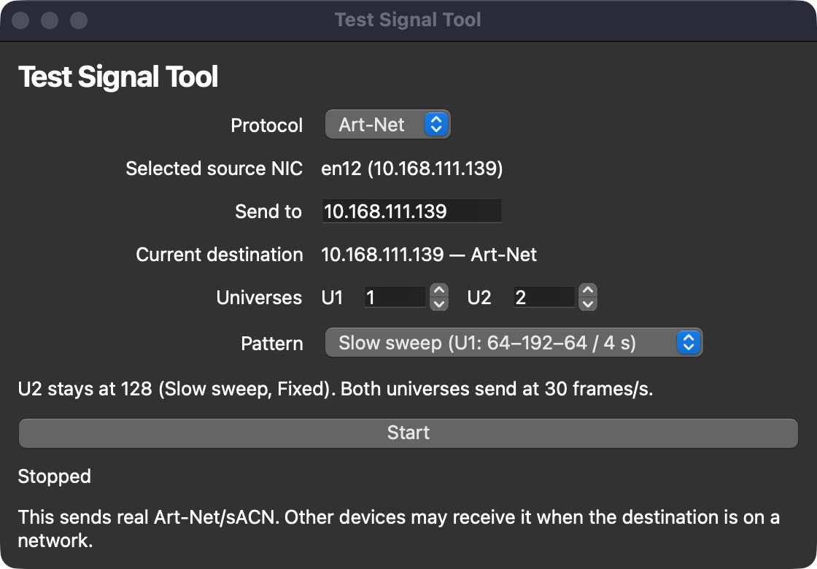Click the U2 universe number field
This screenshot has width=817, height=569.
543,297
